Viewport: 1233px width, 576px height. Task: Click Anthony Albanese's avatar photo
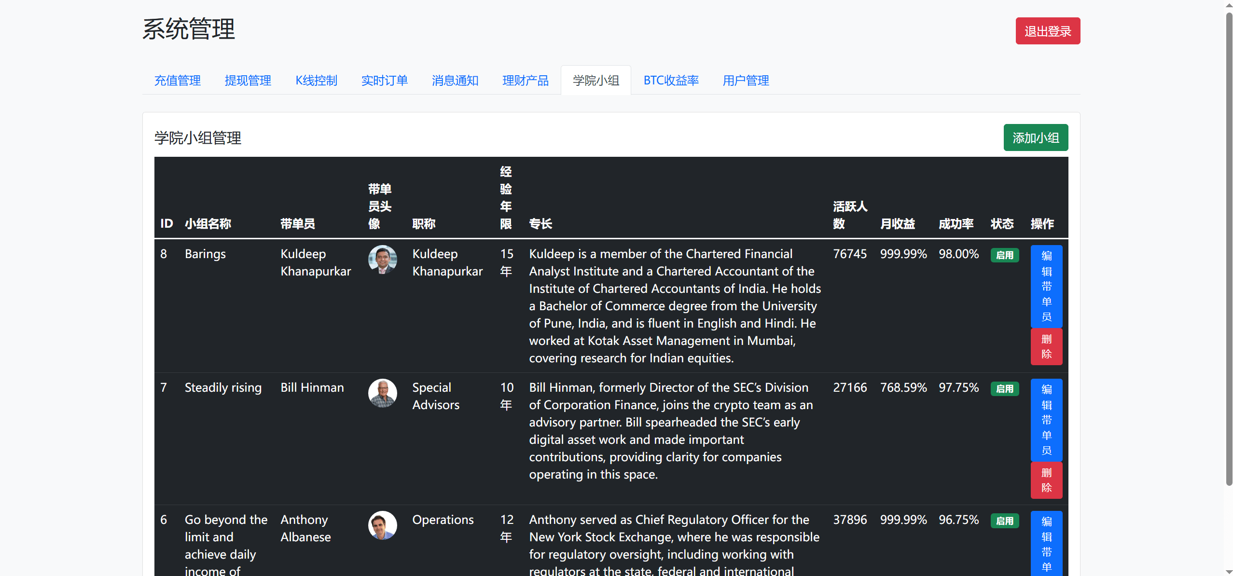382,525
